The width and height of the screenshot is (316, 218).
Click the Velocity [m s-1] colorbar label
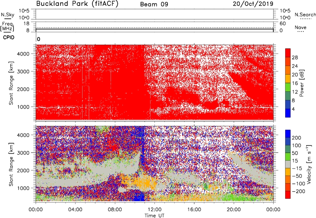[x=309, y=164]
